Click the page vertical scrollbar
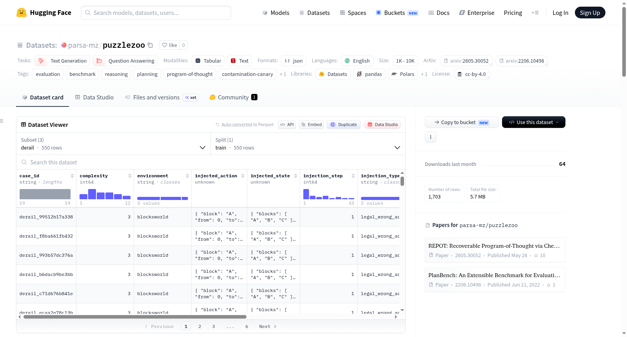Screen dimensions: 627x337 (x=624, y=41)
